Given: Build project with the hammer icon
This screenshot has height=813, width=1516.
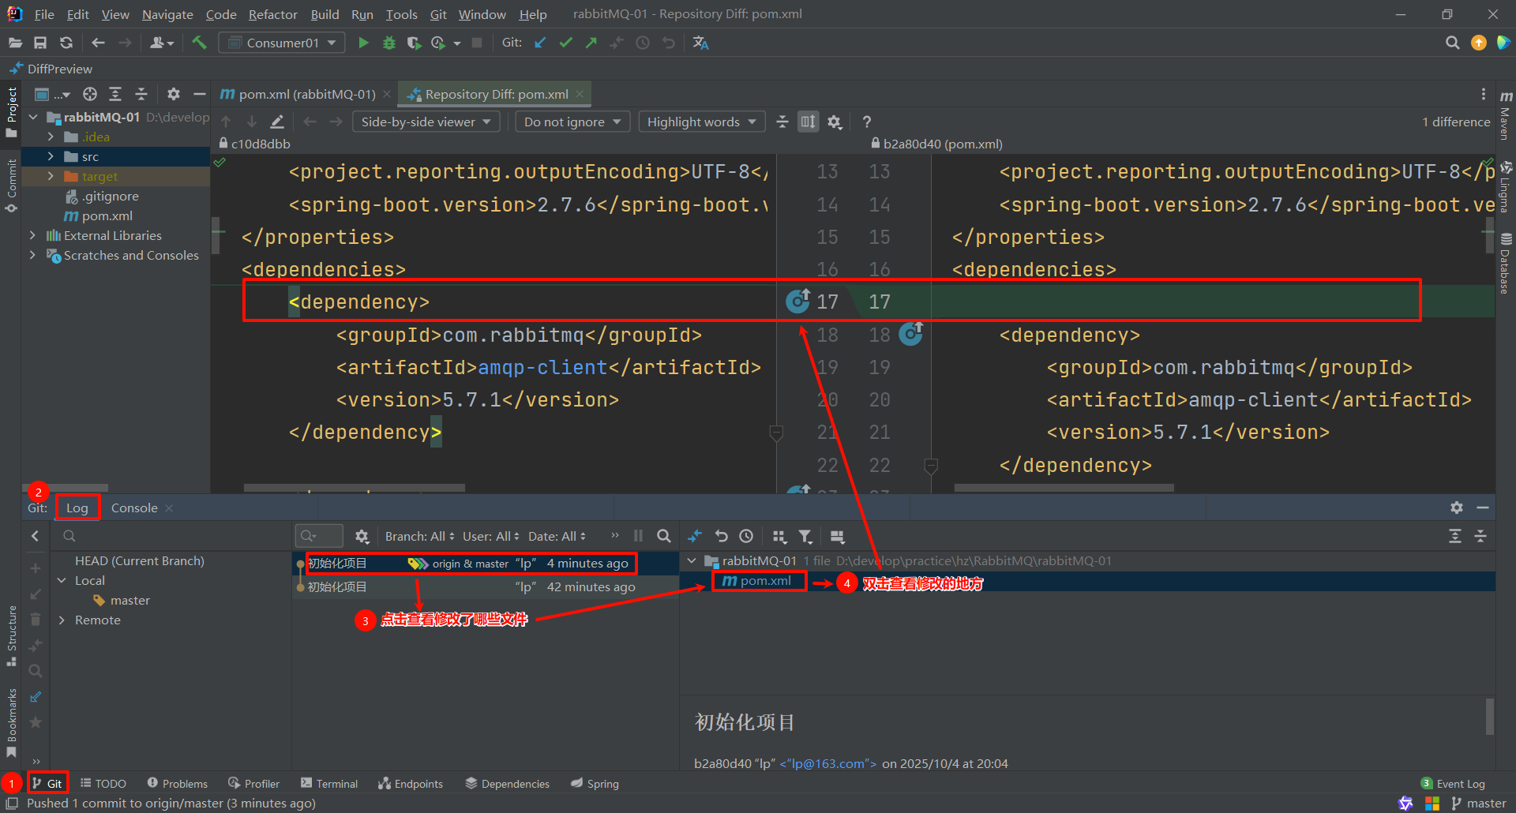Looking at the screenshot, I should click(x=199, y=43).
